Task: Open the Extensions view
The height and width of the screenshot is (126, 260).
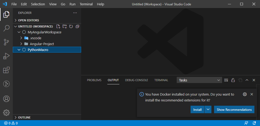Action: point(6,70)
